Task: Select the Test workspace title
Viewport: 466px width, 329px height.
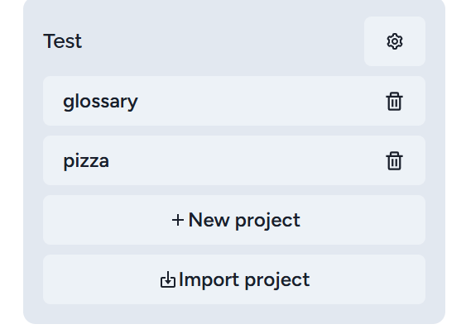Action: (x=62, y=41)
